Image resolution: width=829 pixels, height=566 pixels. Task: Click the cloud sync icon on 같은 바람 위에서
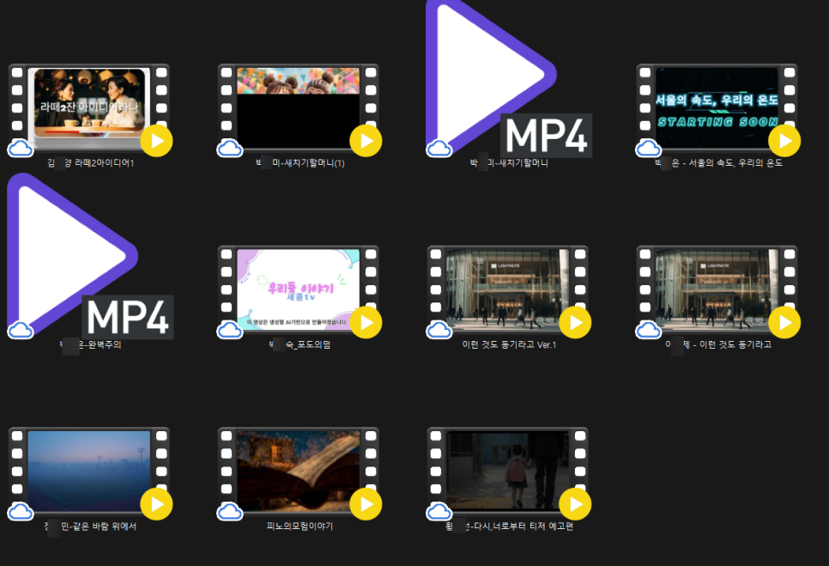pyautogui.click(x=21, y=512)
